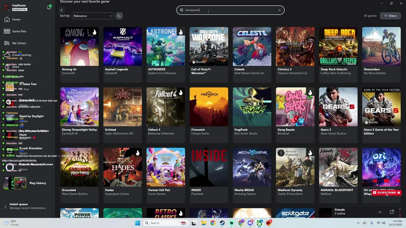This screenshot has width=406, height=228.
Task: Click the Grounded game title
Action: pos(69,190)
